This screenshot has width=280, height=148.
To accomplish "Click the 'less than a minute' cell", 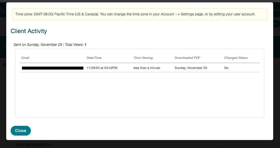I will (147, 68).
